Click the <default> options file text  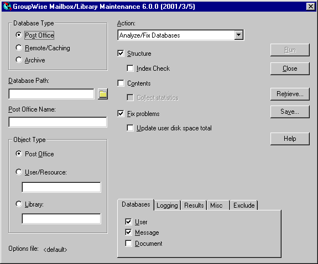click(x=55, y=250)
